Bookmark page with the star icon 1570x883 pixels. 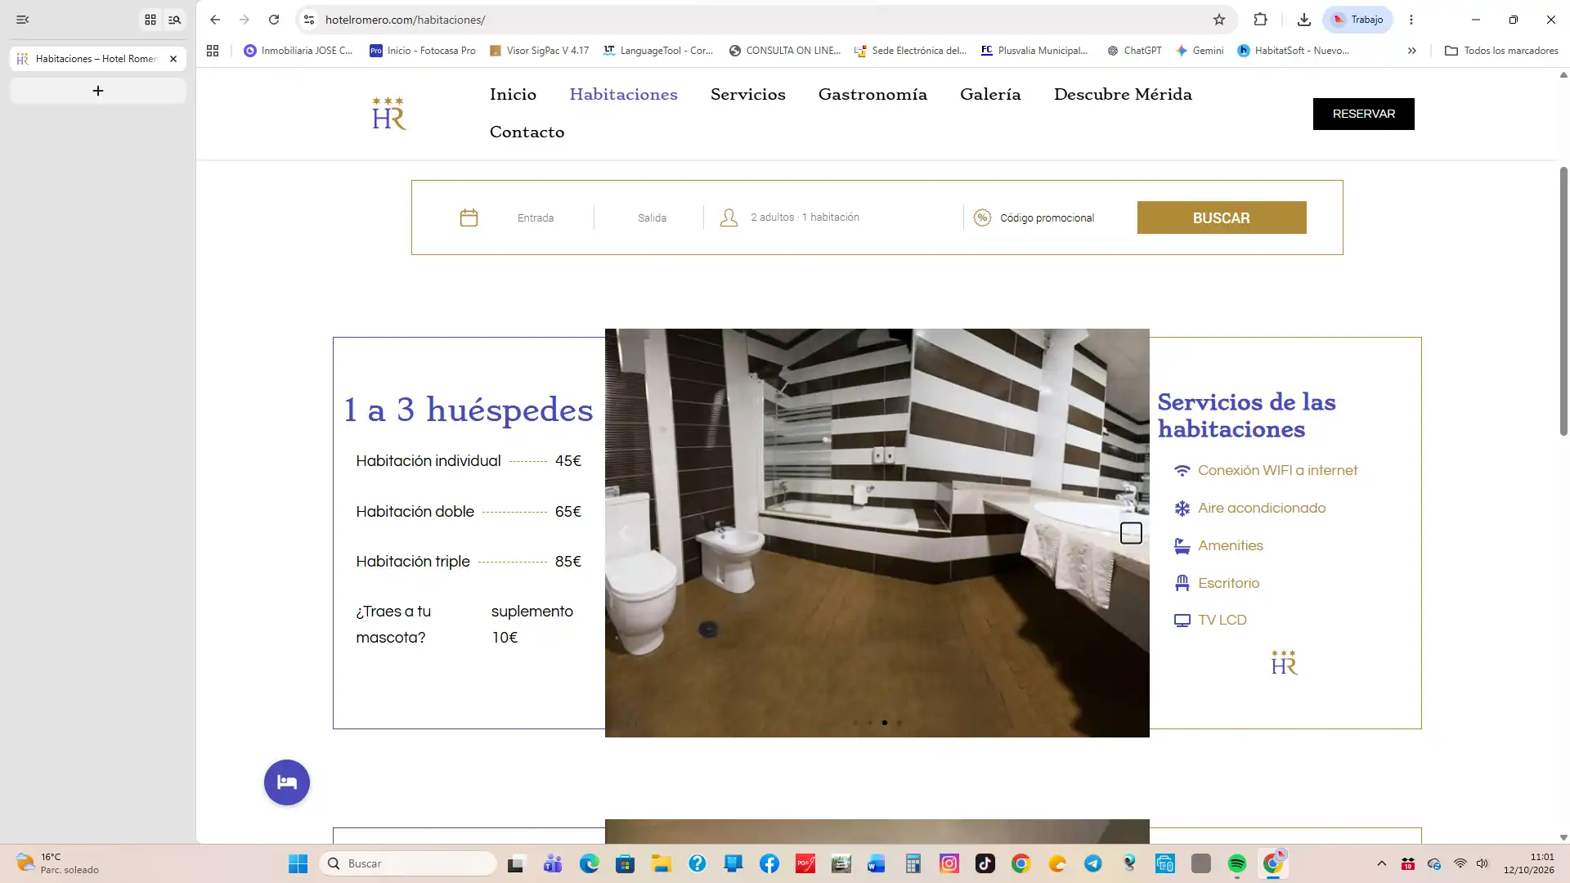(x=1219, y=20)
